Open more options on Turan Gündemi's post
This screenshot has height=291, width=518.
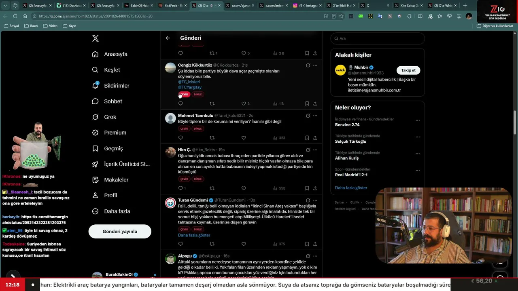[x=315, y=200]
